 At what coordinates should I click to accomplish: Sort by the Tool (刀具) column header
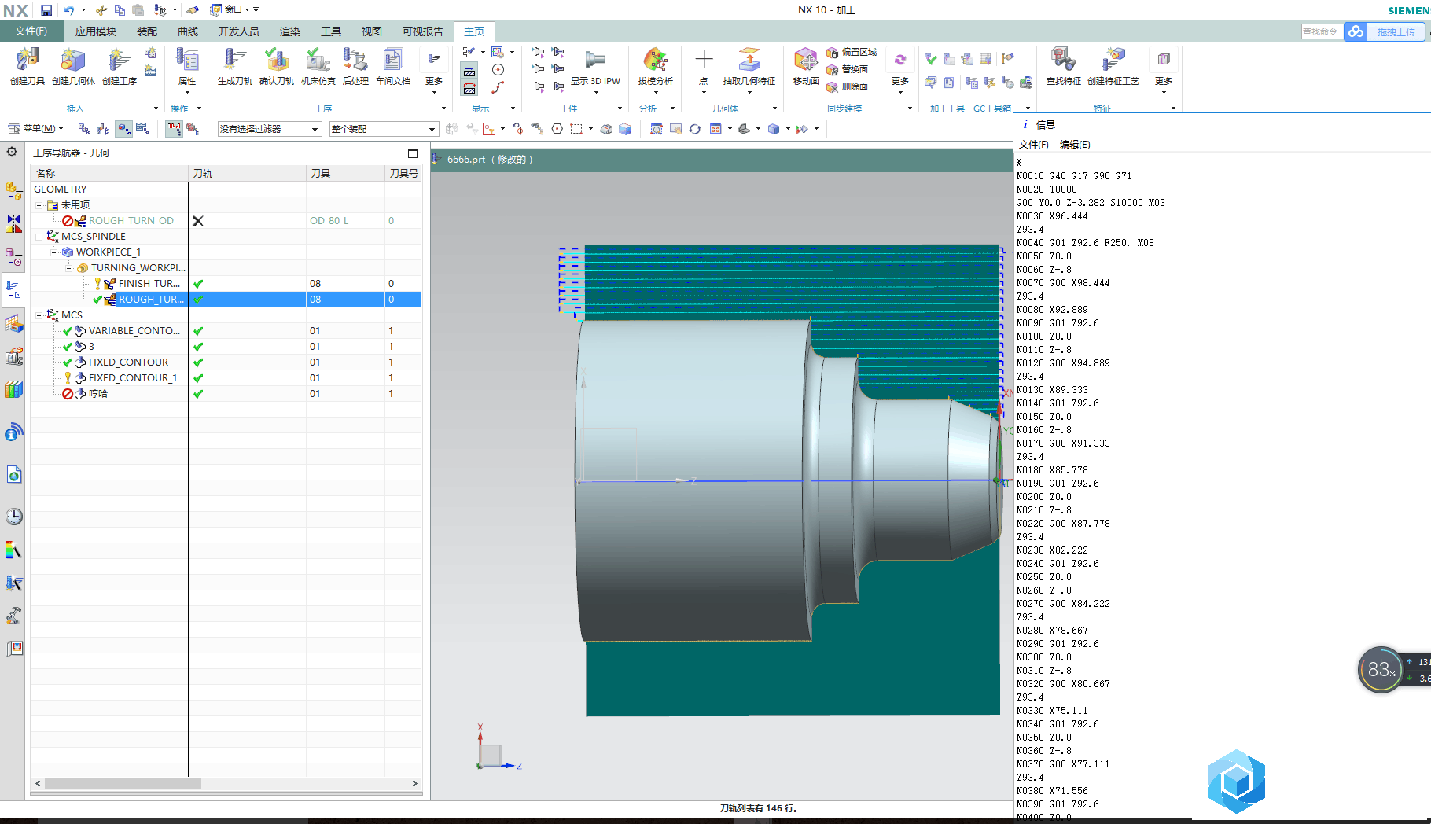[345, 173]
